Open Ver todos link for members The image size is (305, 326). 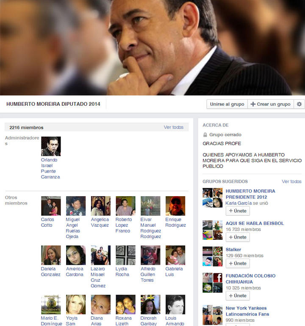click(x=173, y=127)
